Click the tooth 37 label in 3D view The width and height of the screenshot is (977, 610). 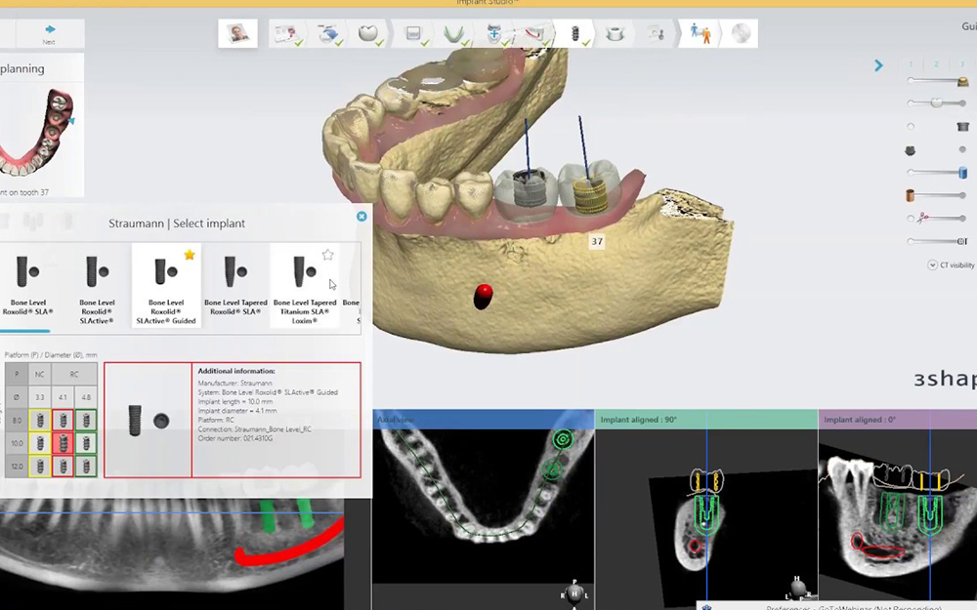click(x=597, y=241)
